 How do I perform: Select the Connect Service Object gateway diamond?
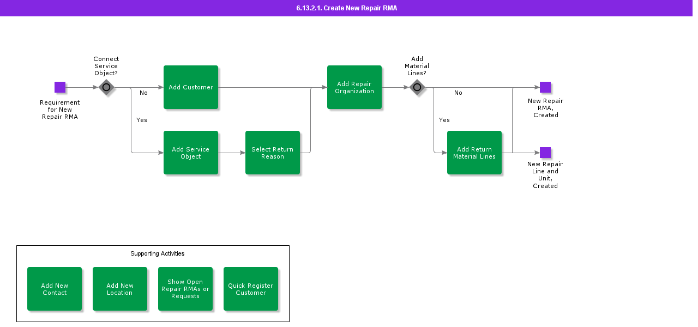pyautogui.click(x=106, y=87)
